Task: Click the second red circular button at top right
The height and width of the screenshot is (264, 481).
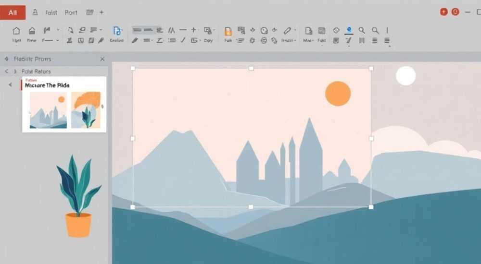Action: click(456, 12)
